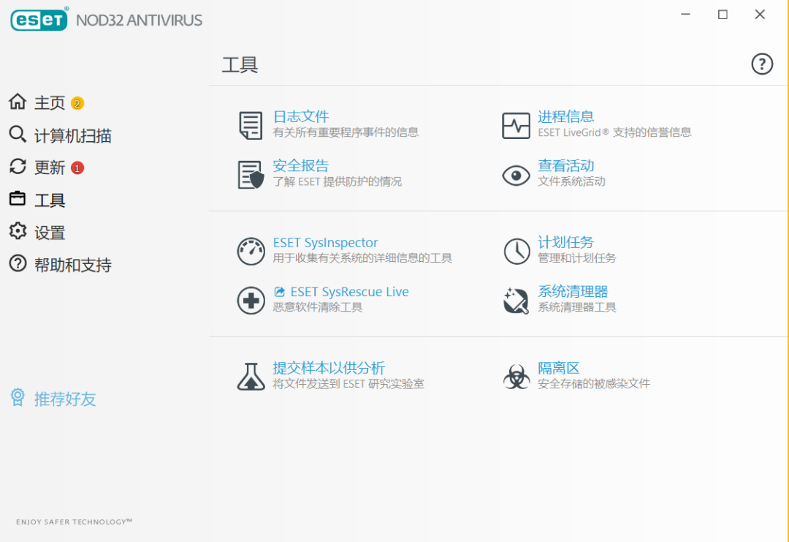Image resolution: width=789 pixels, height=542 pixels.
Task: Open 安全报告 link
Action: coord(301,165)
